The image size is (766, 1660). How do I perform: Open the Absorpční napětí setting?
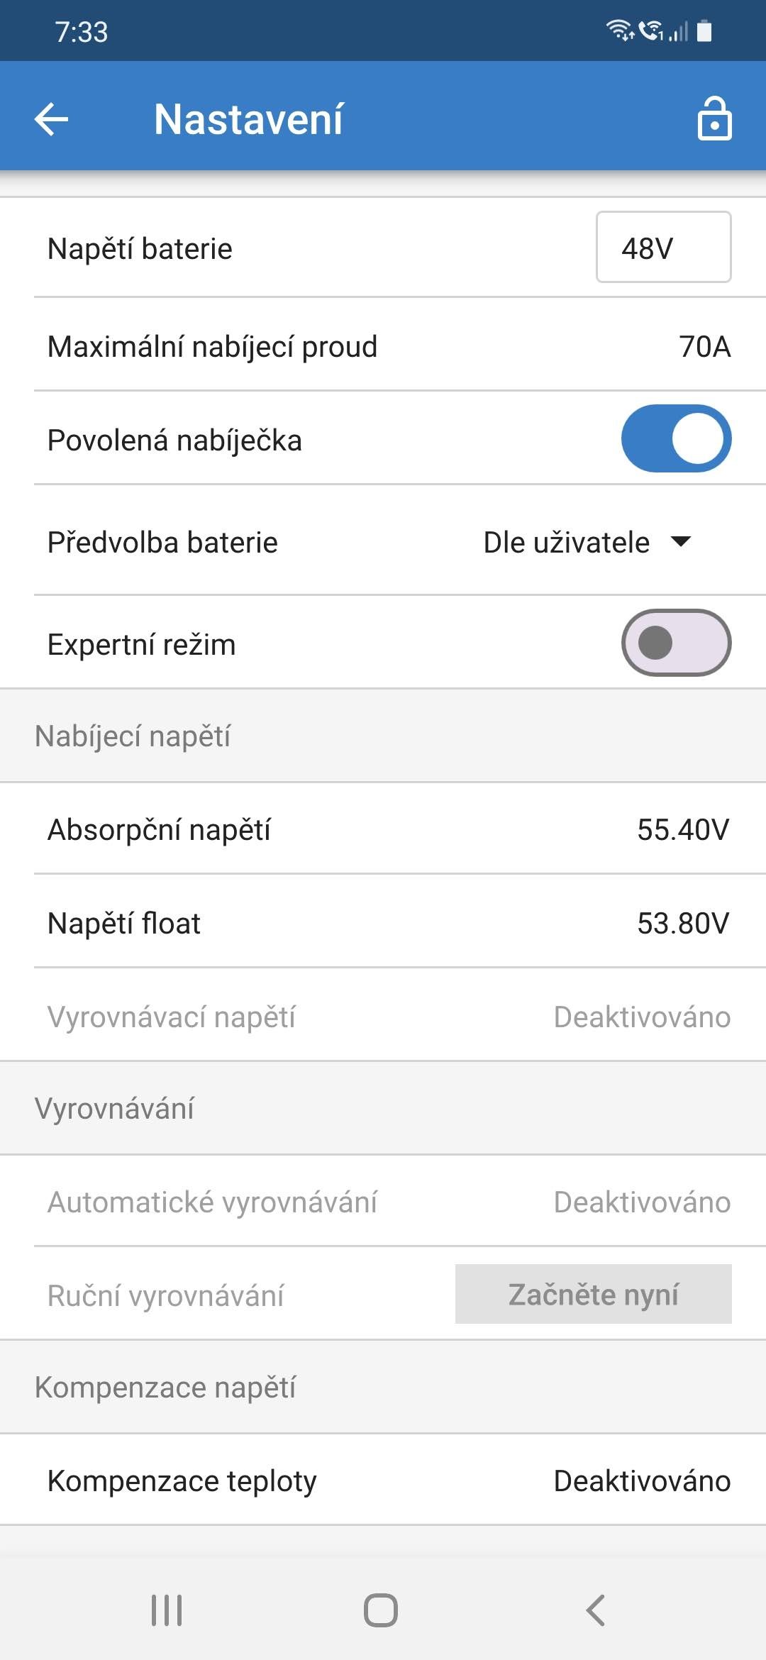tap(383, 829)
